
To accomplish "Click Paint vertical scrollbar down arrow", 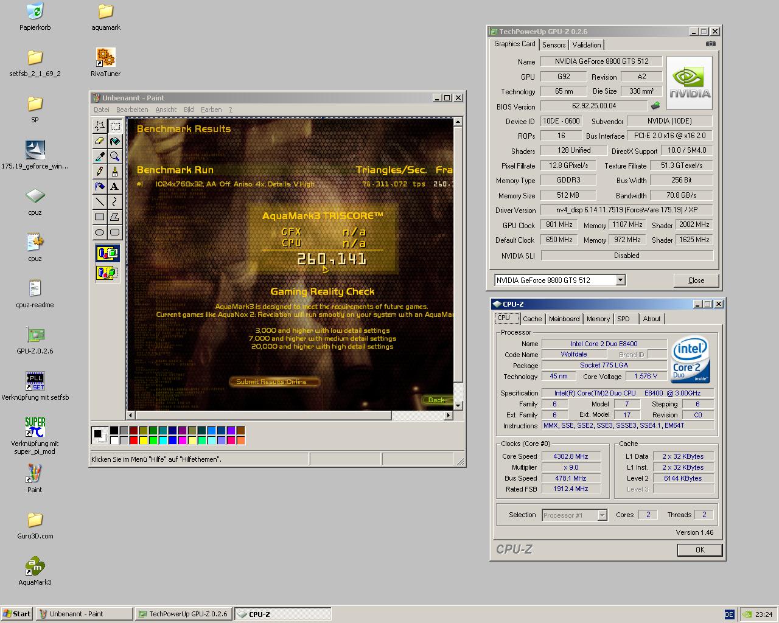I will click(x=458, y=405).
